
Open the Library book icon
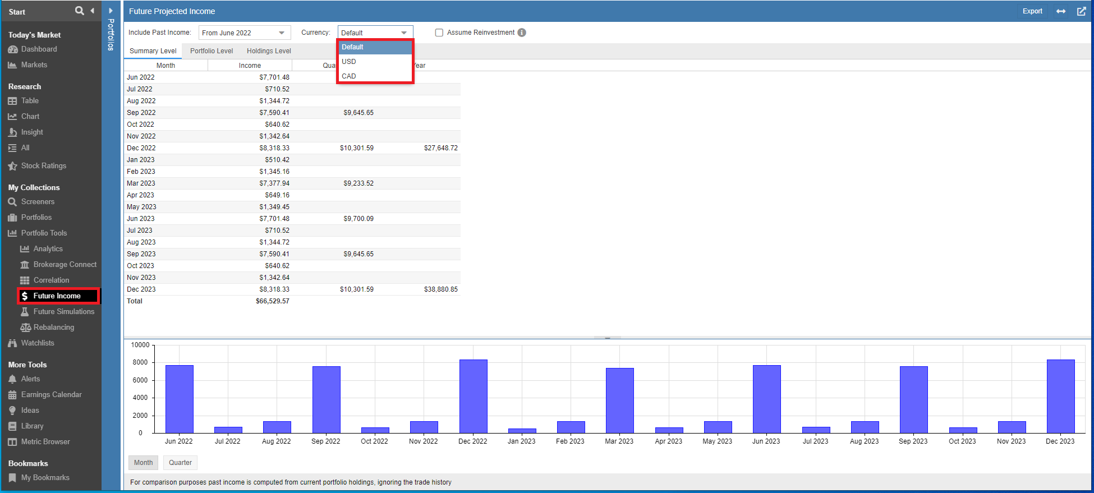[12, 426]
